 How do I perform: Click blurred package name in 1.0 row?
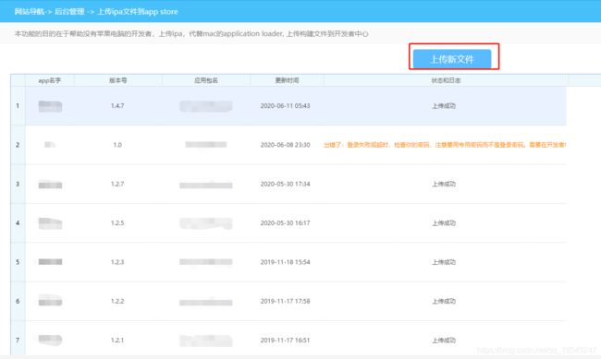(206, 144)
